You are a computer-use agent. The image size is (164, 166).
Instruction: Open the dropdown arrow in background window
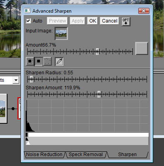(16, 80)
